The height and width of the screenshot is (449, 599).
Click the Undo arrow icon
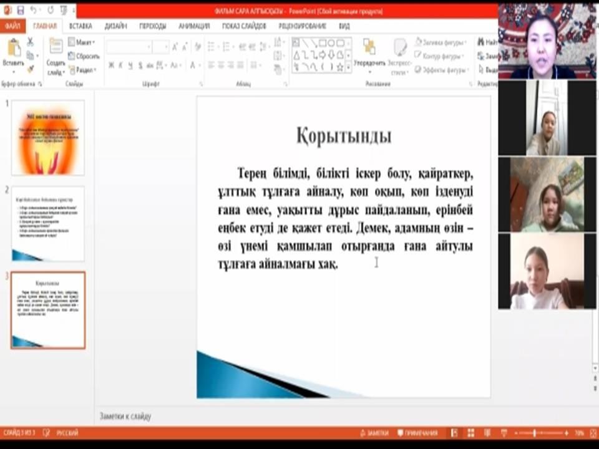click(34, 11)
